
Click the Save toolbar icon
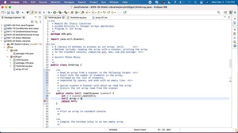[9, 13]
